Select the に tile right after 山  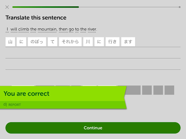[21, 42]
